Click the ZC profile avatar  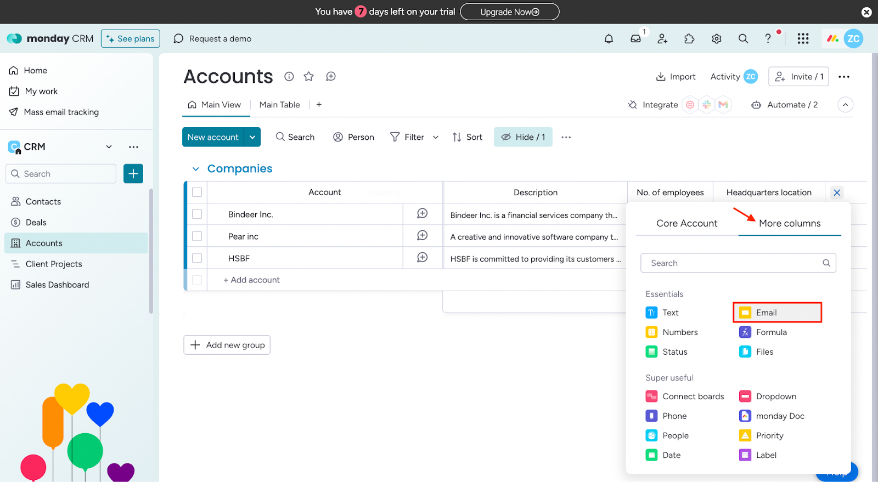(853, 38)
